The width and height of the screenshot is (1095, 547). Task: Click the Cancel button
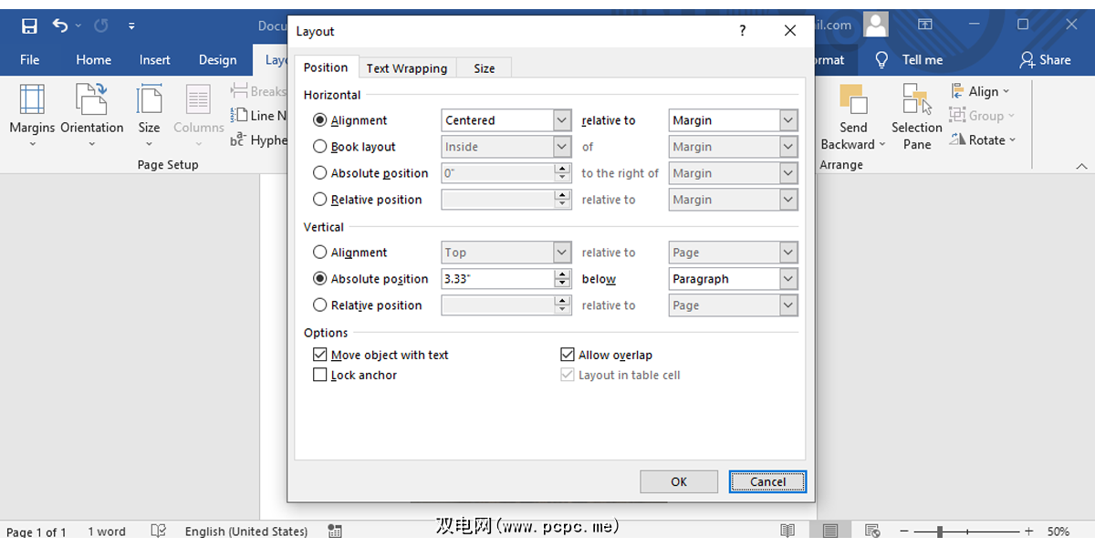click(x=767, y=482)
